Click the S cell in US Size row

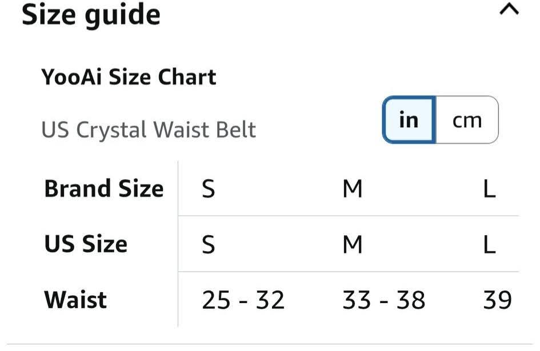point(209,244)
